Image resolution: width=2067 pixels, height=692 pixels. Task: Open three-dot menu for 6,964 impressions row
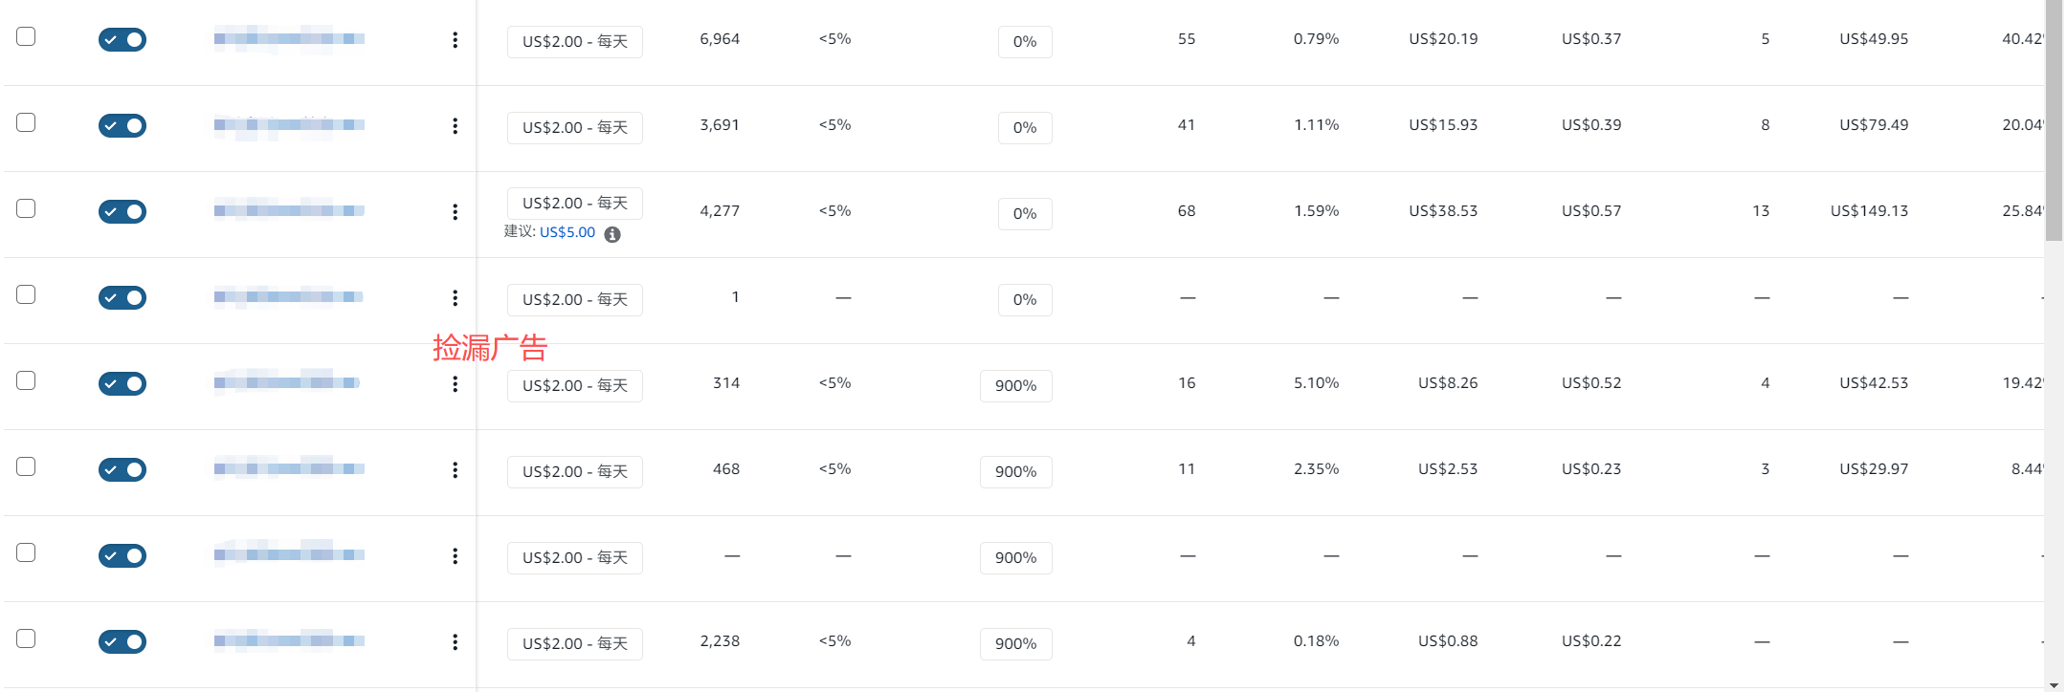click(455, 39)
